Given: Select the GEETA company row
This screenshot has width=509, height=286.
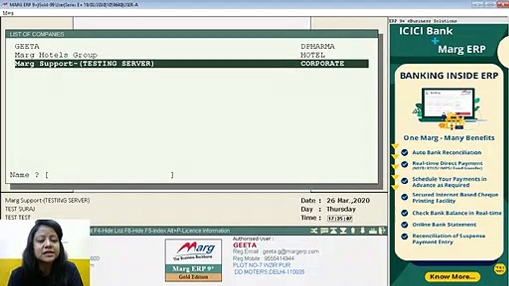Looking at the screenshot, I should (192, 46).
